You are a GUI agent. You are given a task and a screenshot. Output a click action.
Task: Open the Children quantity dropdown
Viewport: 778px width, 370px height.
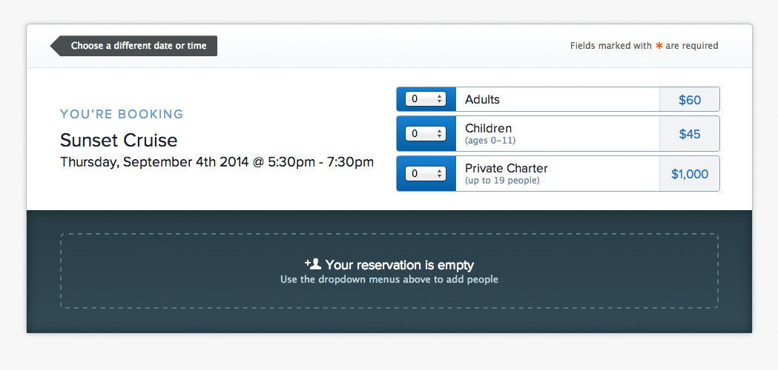click(425, 134)
